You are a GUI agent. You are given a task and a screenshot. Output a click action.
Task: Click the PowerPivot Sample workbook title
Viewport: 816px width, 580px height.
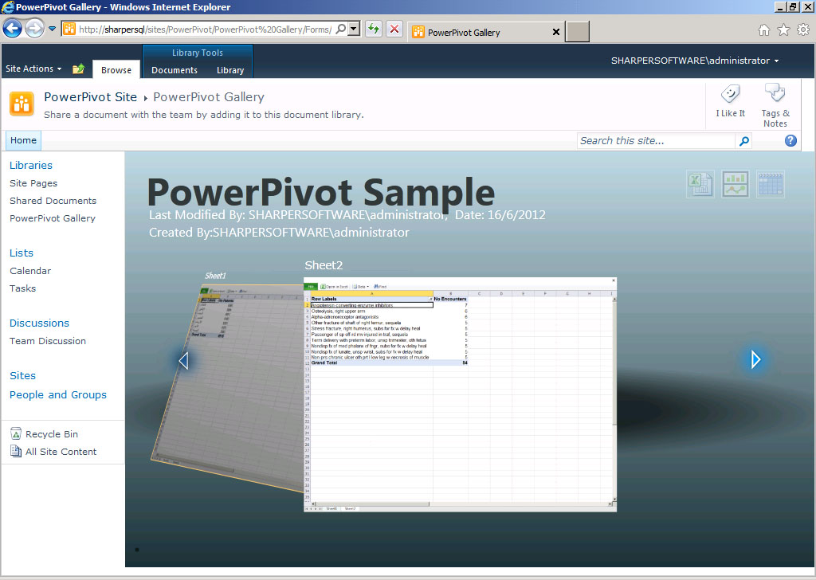pos(321,193)
